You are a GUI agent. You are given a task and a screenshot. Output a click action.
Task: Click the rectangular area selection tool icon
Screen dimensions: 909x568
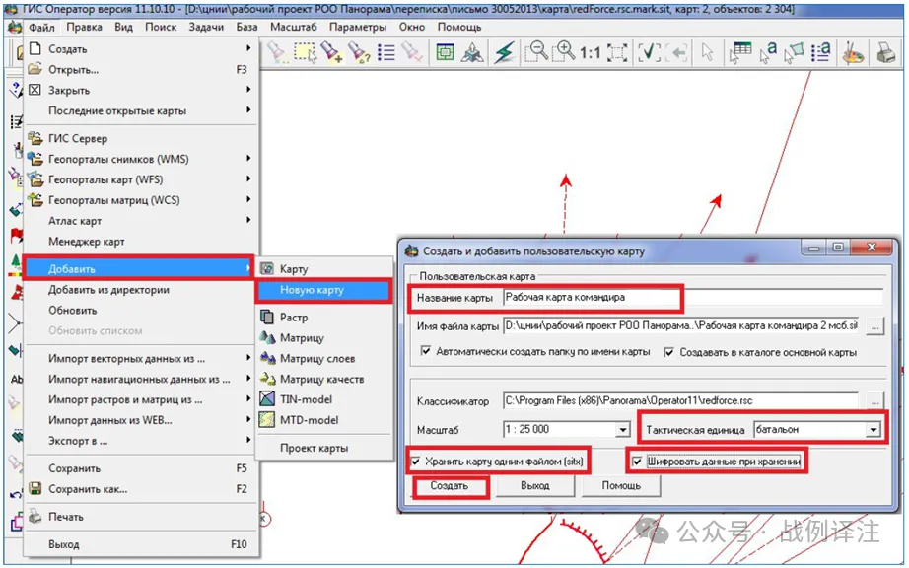pos(305,52)
